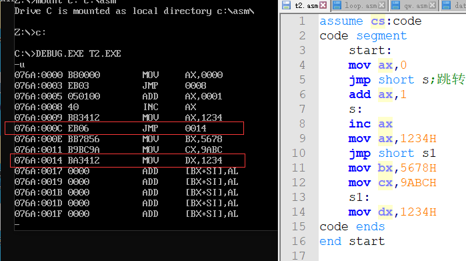The height and width of the screenshot is (261, 466).
Task: Click the save-state icon on t2.asm tab
Action: 286,5
